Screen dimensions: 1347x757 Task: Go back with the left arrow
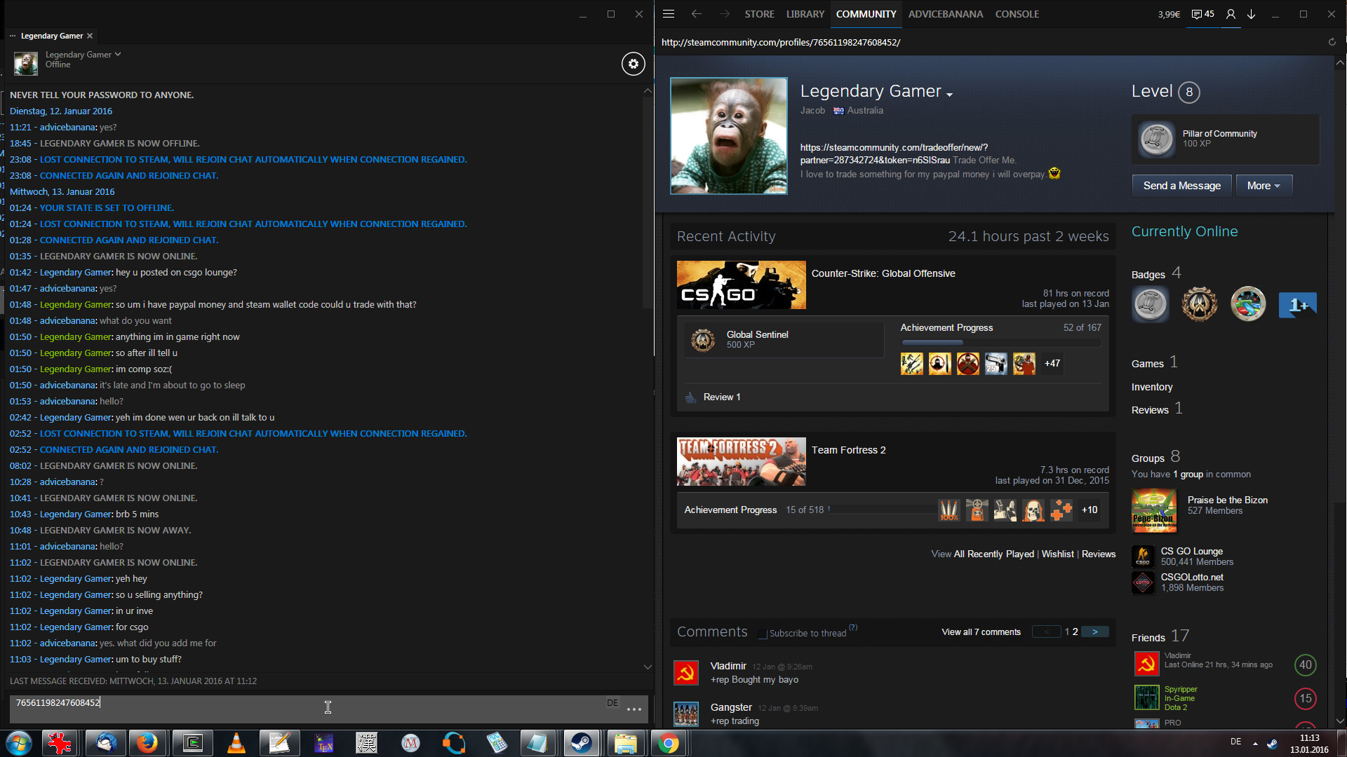[696, 14]
